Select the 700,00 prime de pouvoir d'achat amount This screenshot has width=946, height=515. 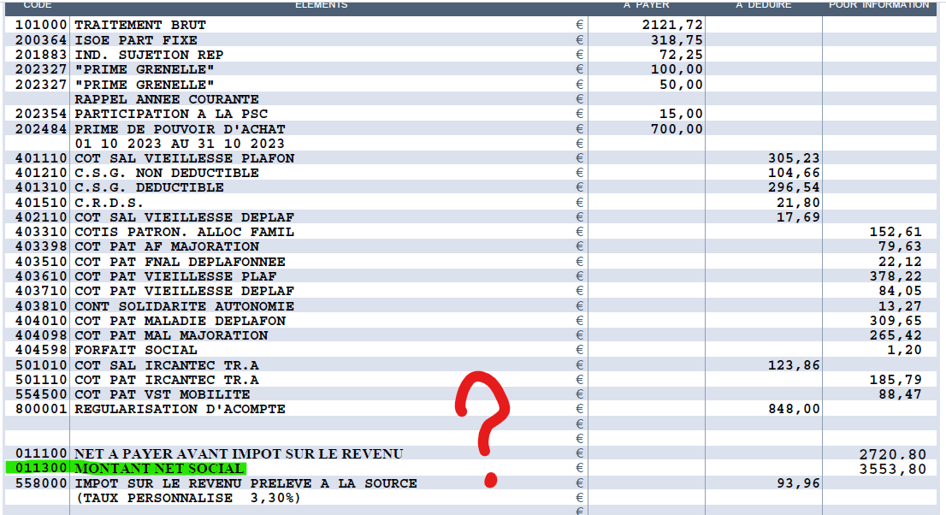[677, 129]
